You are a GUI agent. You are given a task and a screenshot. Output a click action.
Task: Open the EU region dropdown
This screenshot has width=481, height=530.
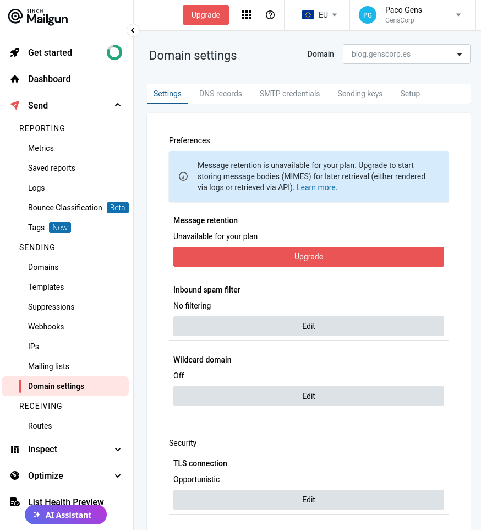pyautogui.click(x=320, y=15)
